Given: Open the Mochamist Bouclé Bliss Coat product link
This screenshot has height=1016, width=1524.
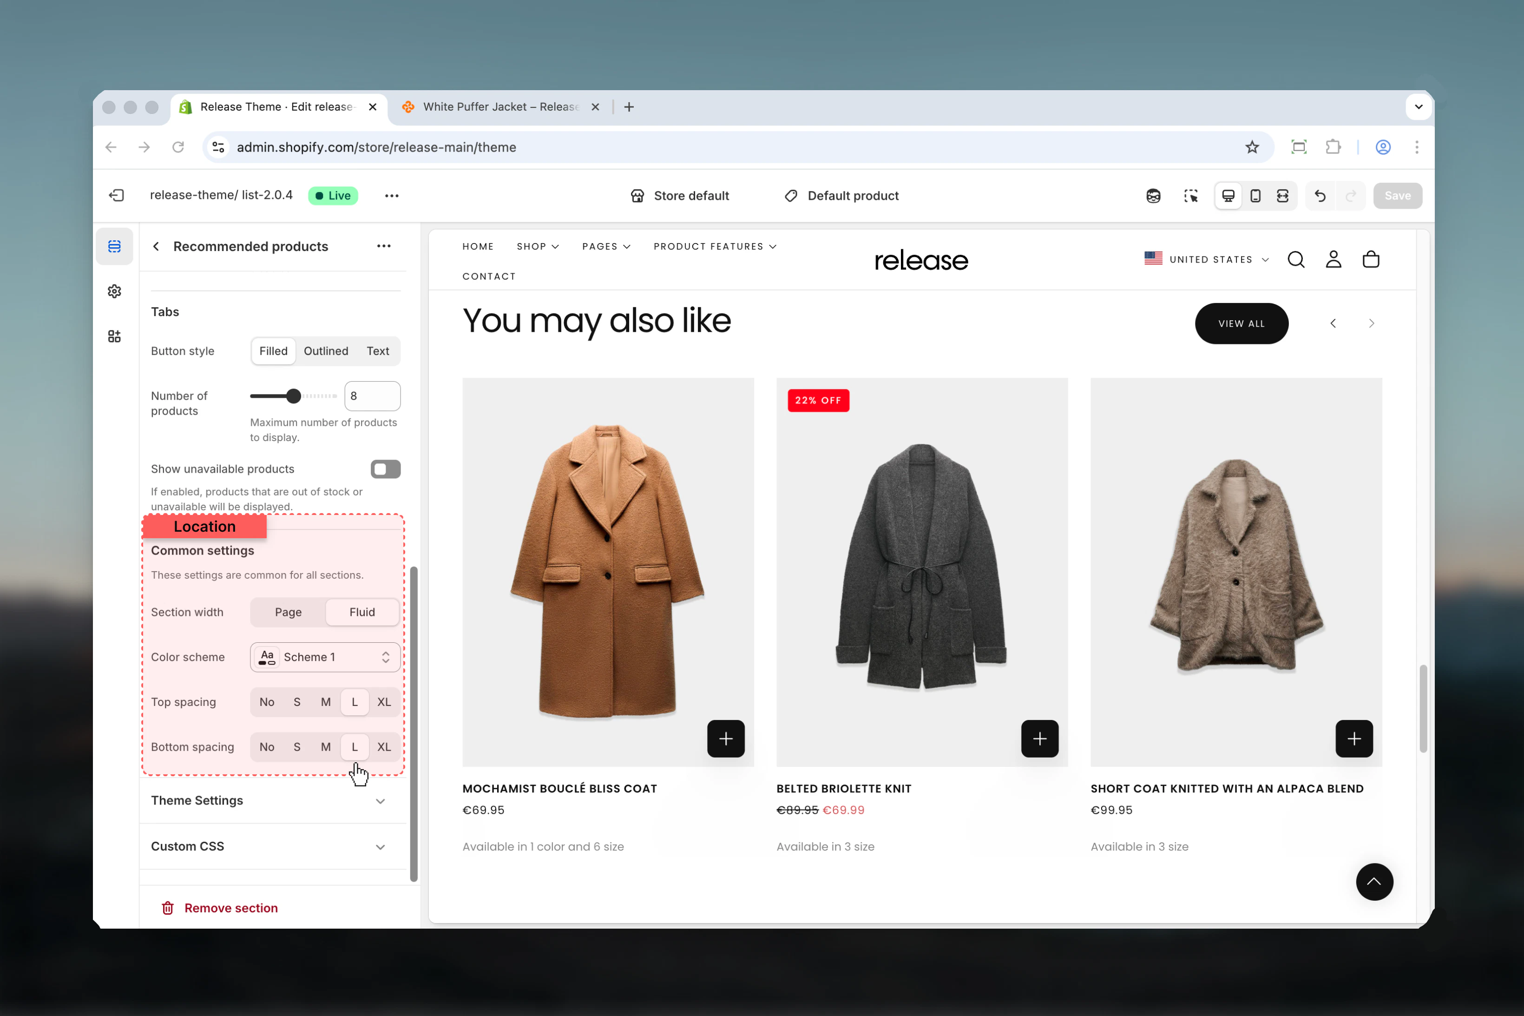Looking at the screenshot, I should (x=559, y=789).
